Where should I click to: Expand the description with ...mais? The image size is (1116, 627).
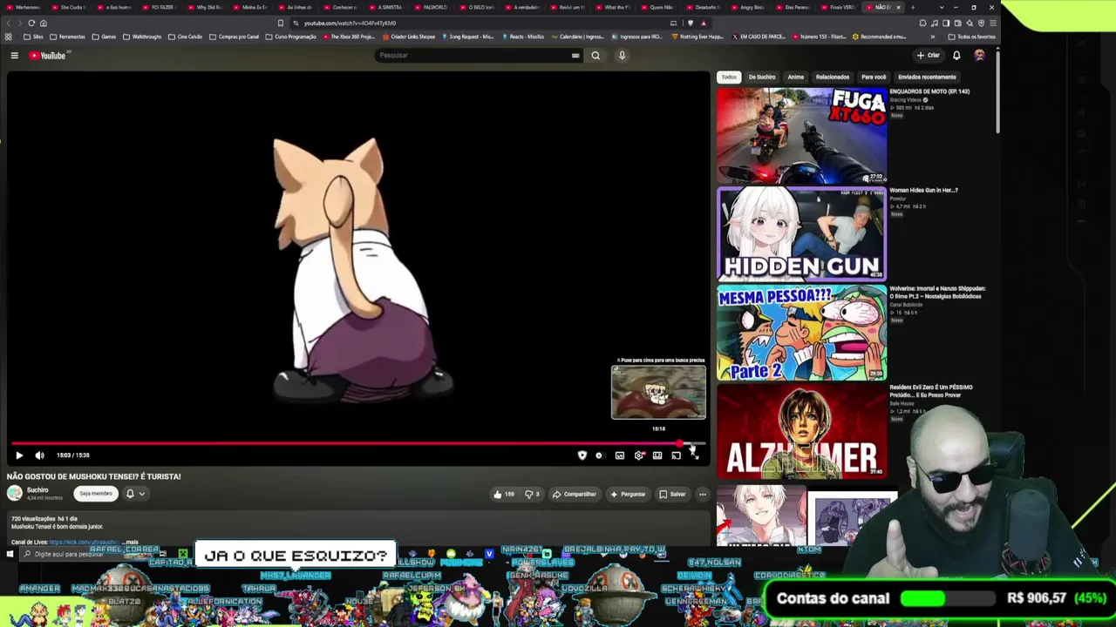click(129, 542)
